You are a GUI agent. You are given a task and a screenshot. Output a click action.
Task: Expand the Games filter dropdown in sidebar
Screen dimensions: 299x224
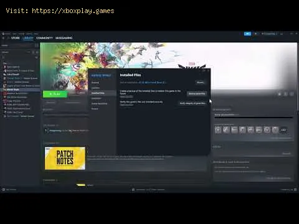(16, 52)
